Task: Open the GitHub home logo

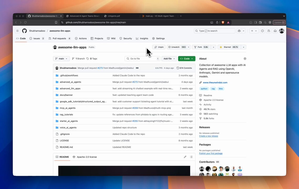Action: (24, 31)
